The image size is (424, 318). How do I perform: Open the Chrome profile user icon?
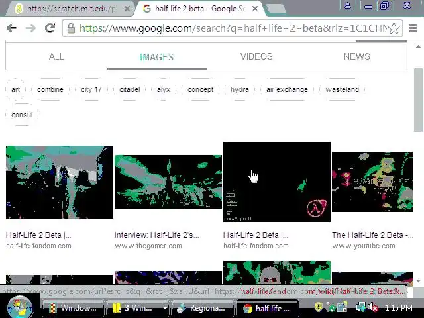pos(348,5)
